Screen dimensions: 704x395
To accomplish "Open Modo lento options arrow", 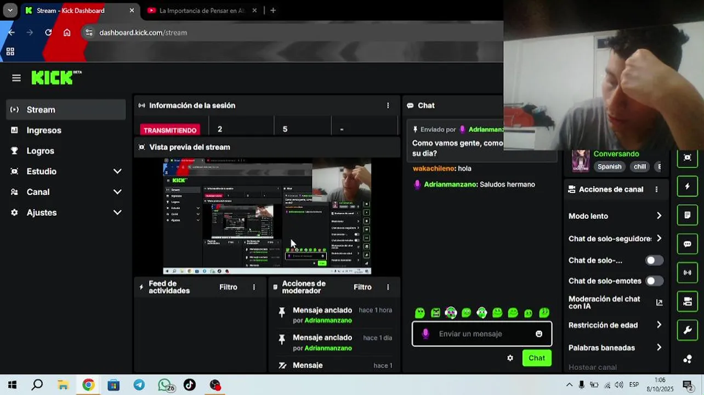I will [x=659, y=216].
